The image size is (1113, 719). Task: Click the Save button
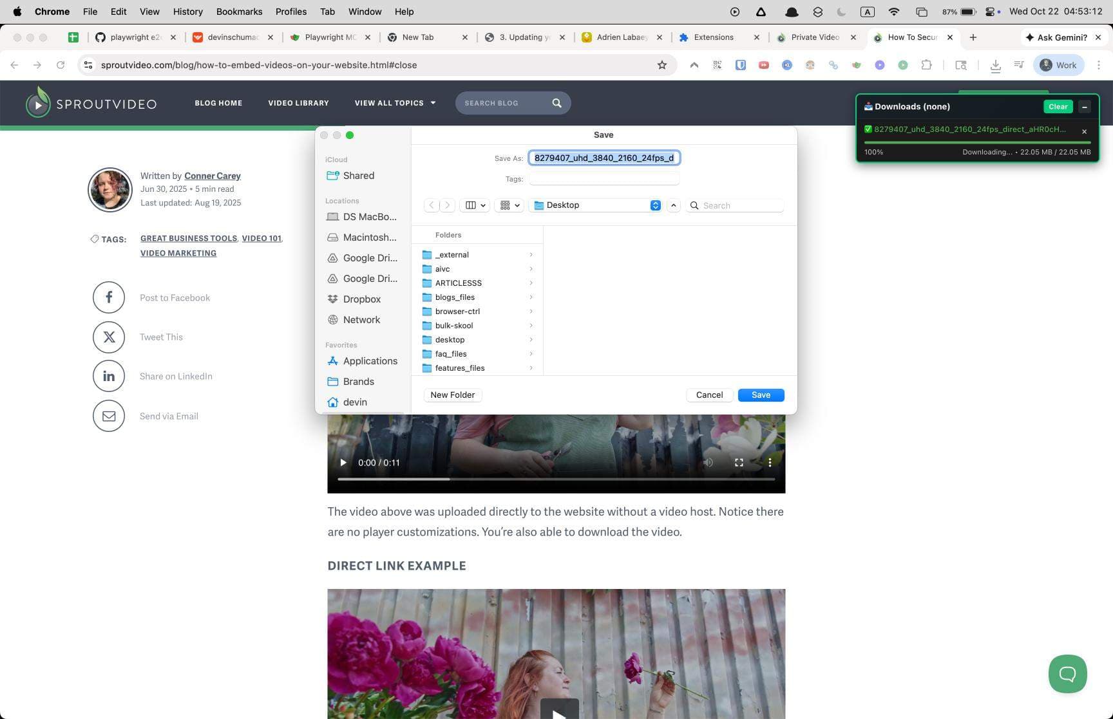pyautogui.click(x=761, y=395)
